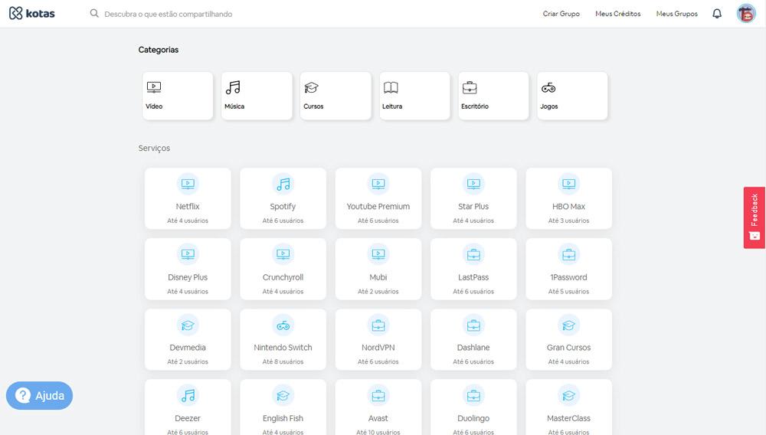Click the 'Devmedia' label

[188, 348]
